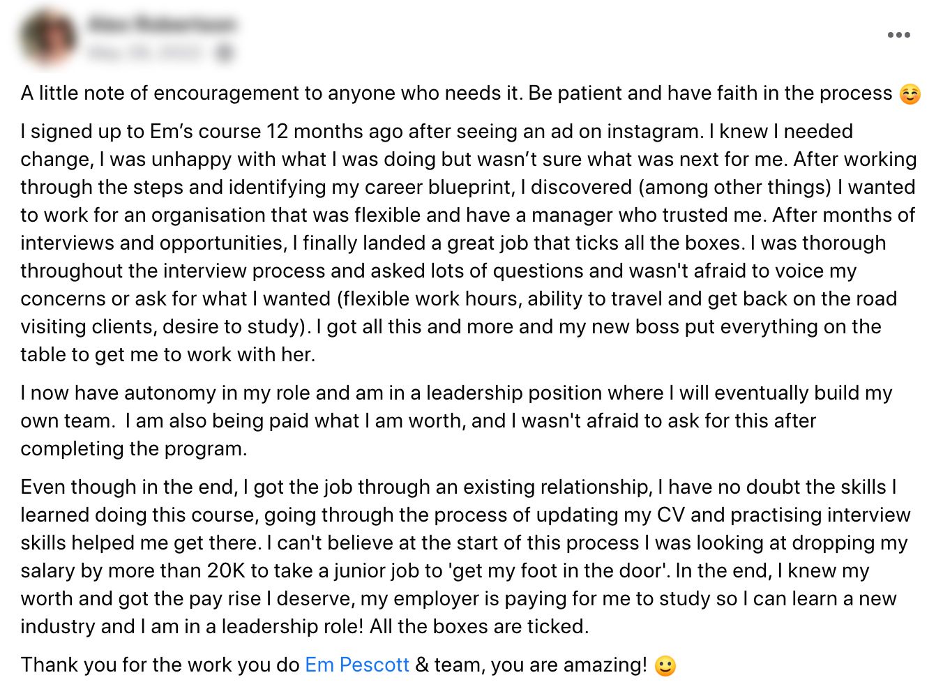Click the audience privacy icon beside the date

pos(225,52)
